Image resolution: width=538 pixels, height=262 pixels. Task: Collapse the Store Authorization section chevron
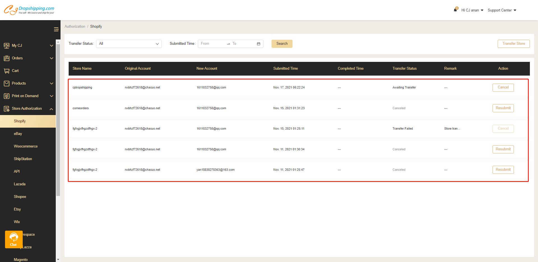(x=51, y=109)
